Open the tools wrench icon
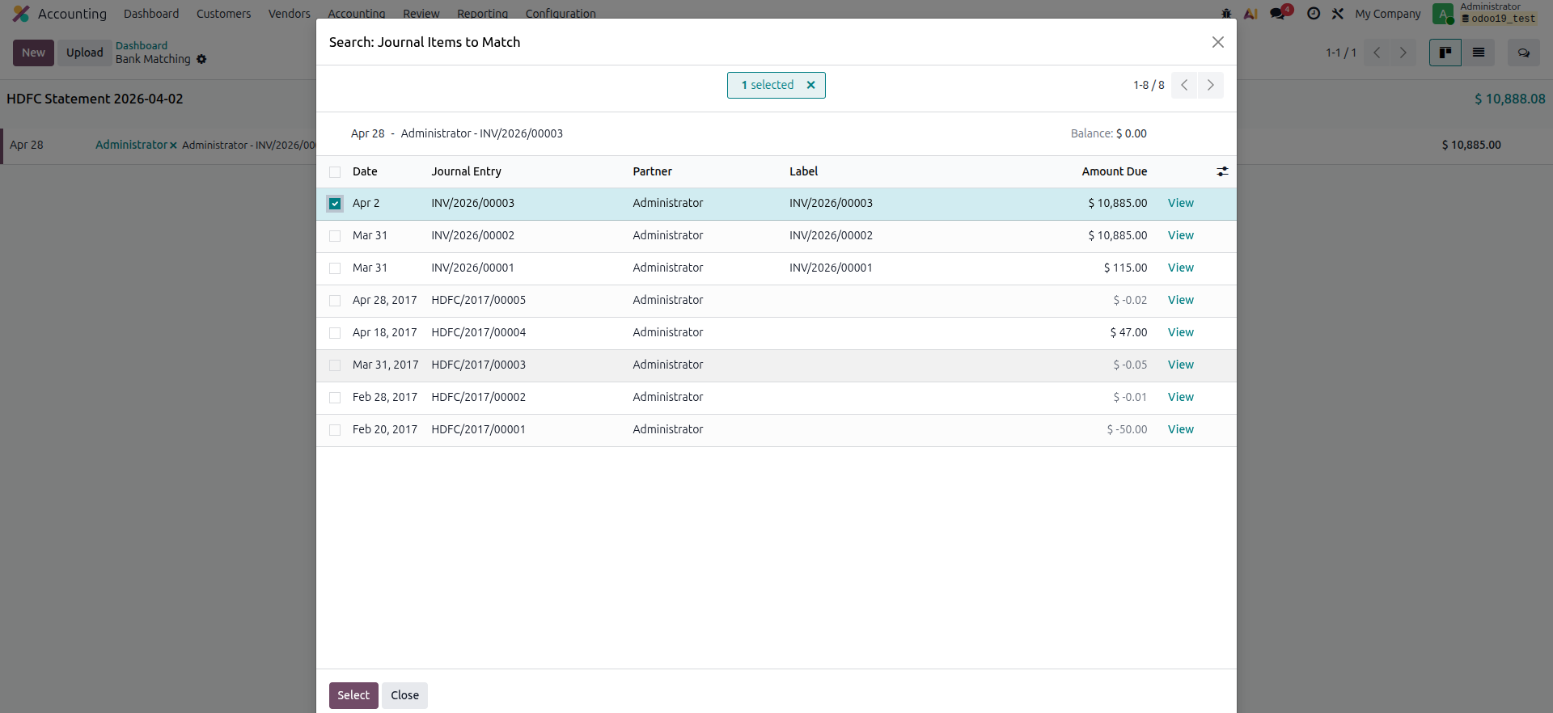 point(1338,14)
